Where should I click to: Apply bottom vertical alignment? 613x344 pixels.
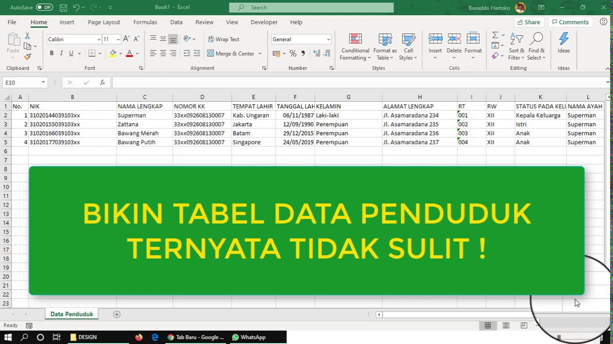(x=173, y=39)
